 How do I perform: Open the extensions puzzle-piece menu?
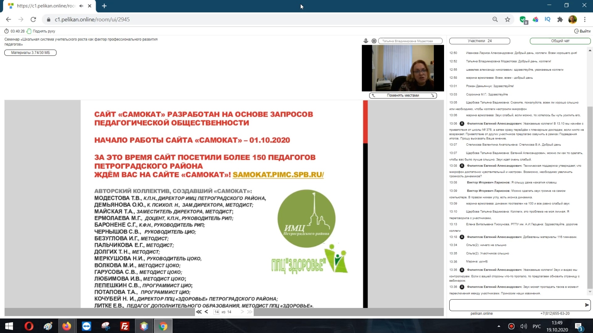560,19
